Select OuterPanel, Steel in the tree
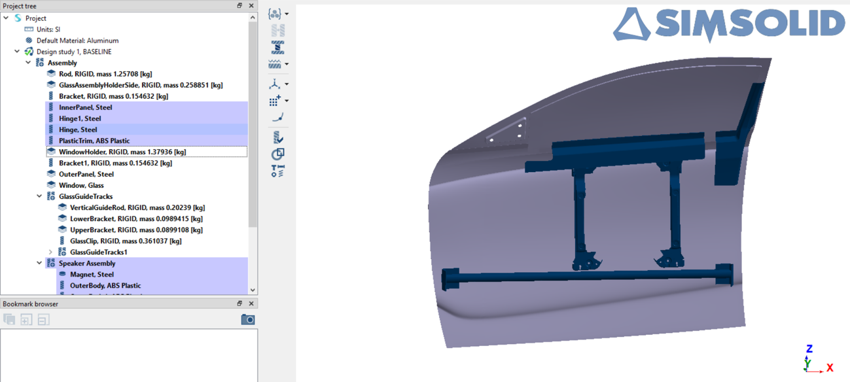Viewport: 850px width, 382px height. tap(86, 174)
